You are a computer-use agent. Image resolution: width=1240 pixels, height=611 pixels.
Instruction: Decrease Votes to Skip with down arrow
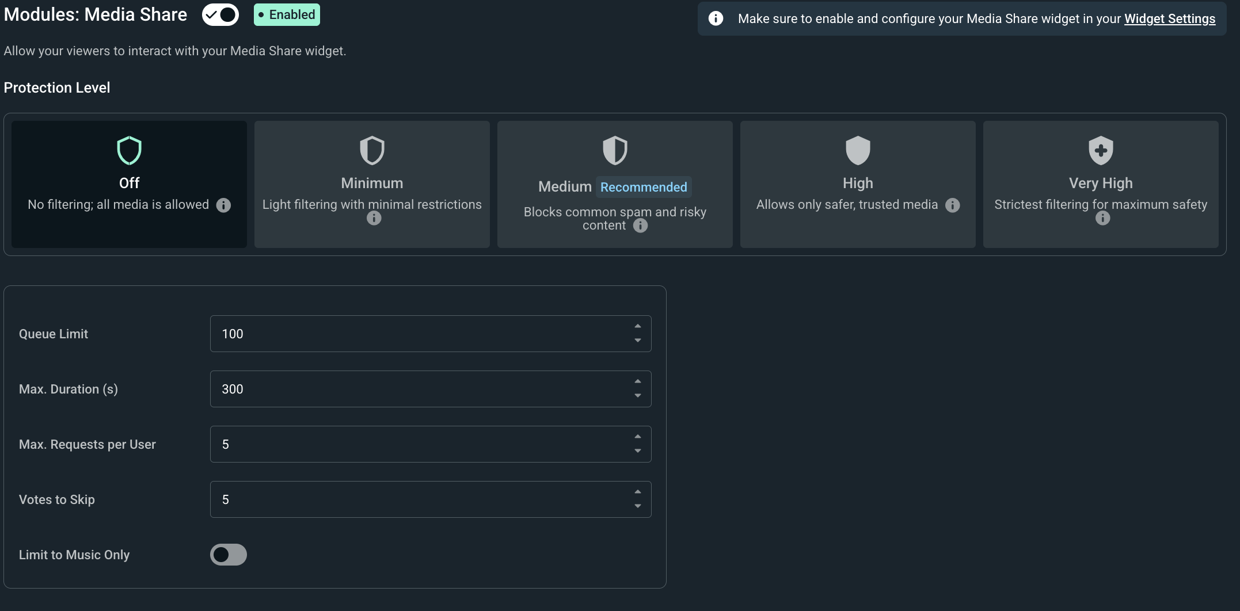click(638, 506)
